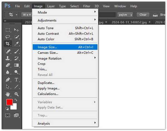Image resolution: width=167 pixels, height=131 pixels.
Task: Select the Crop tool in toolbox
Action: click(8, 44)
